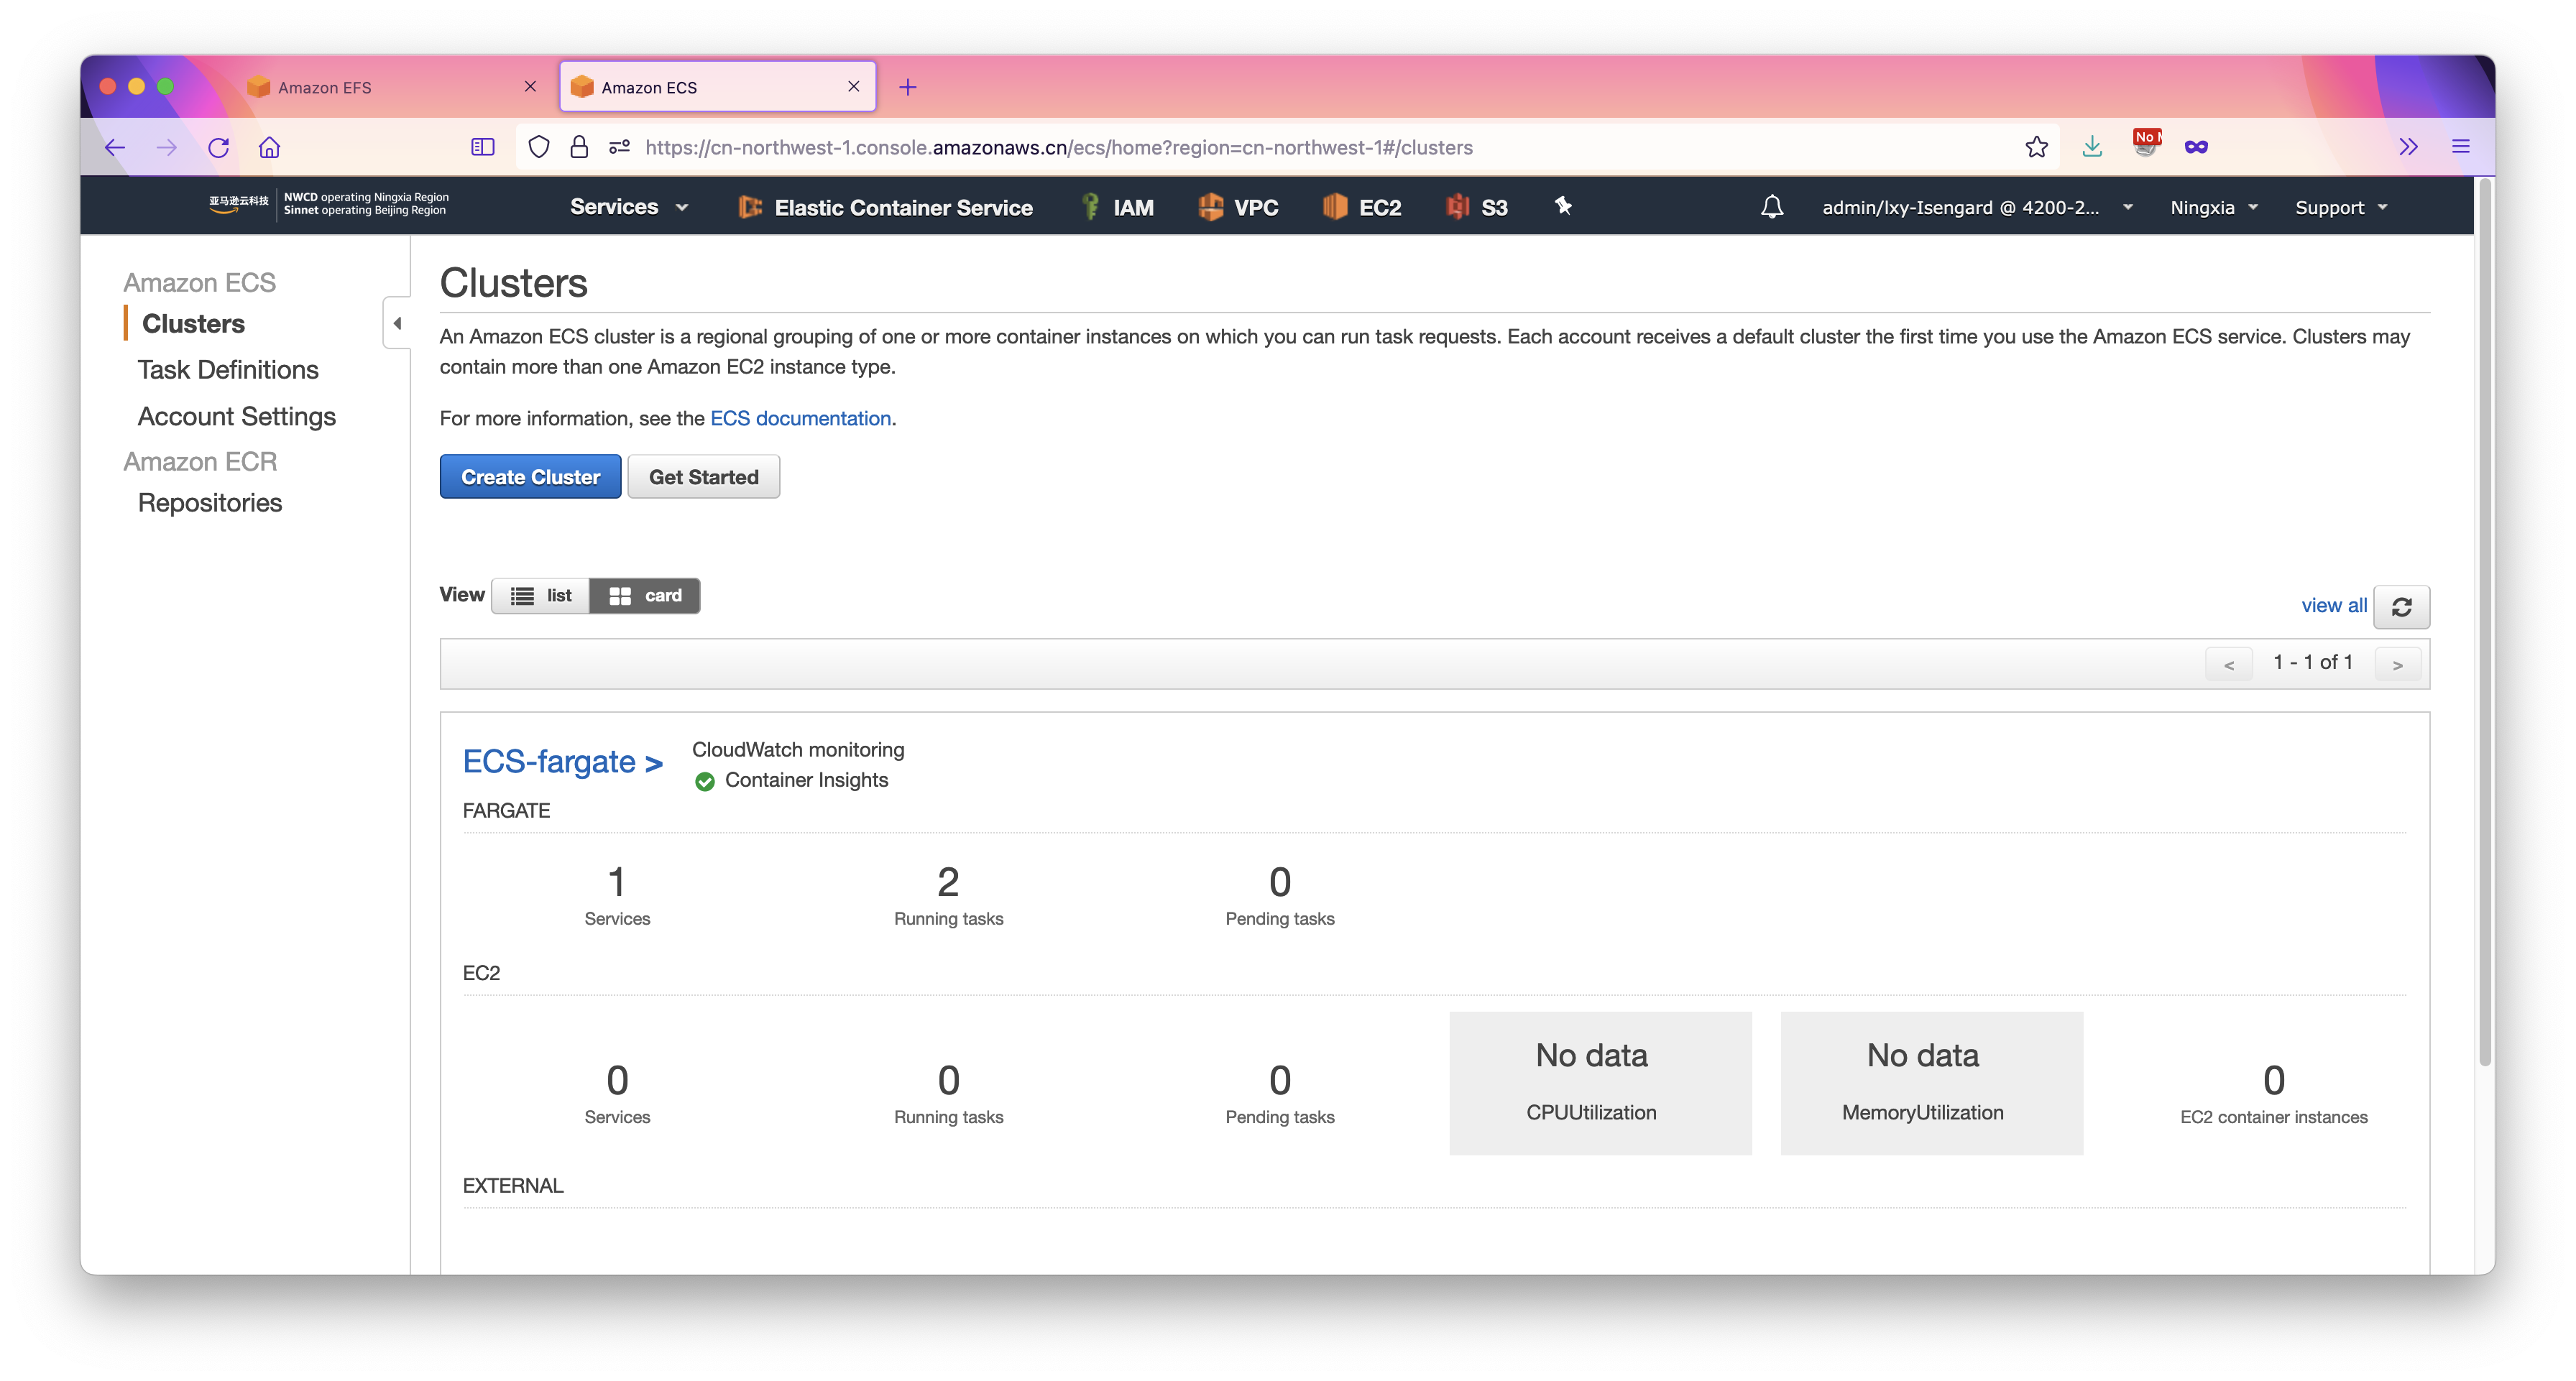2576x1381 pixels.
Task: Click the view all link
Action: tap(2333, 605)
